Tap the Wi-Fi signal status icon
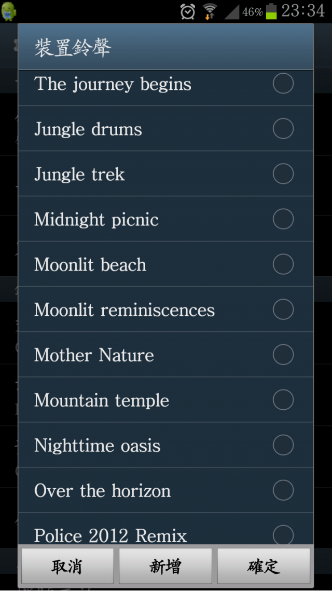Image resolution: width=332 pixels, height=591 pixels. pos(210,11)
